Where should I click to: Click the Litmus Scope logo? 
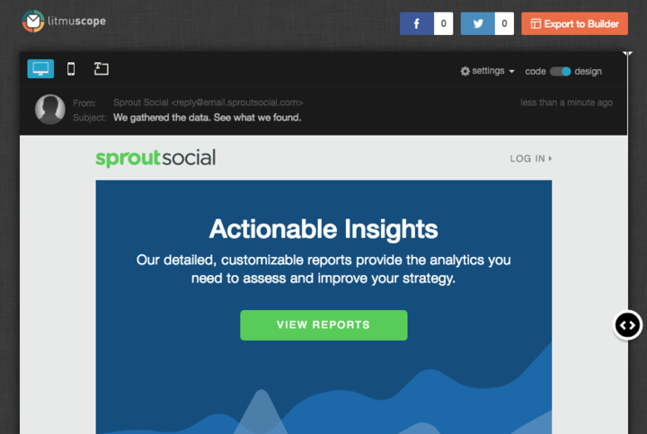click(x=64, y=20)
